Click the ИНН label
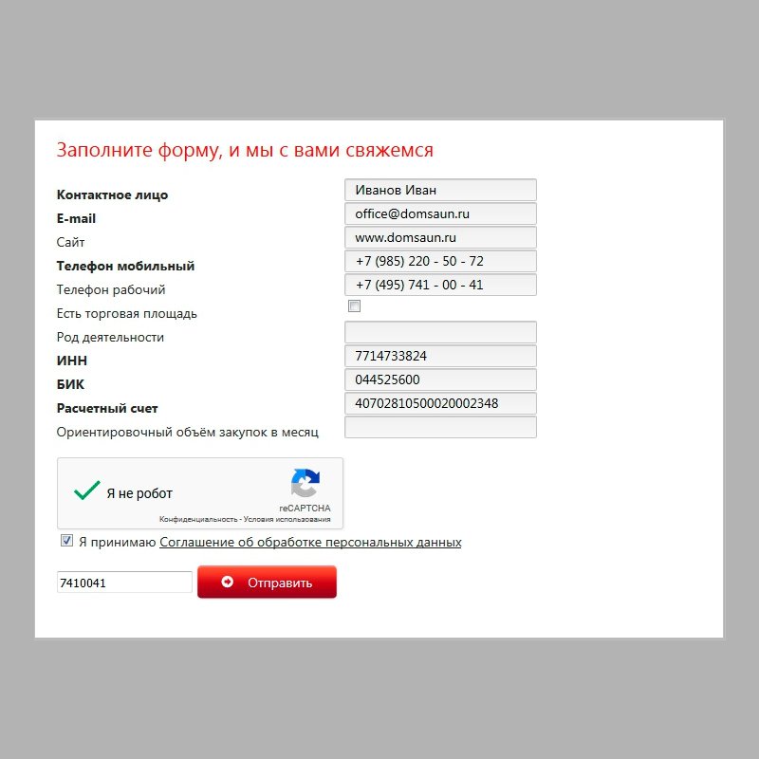This screenshot has width=759, height=759. tap(72, 361)
